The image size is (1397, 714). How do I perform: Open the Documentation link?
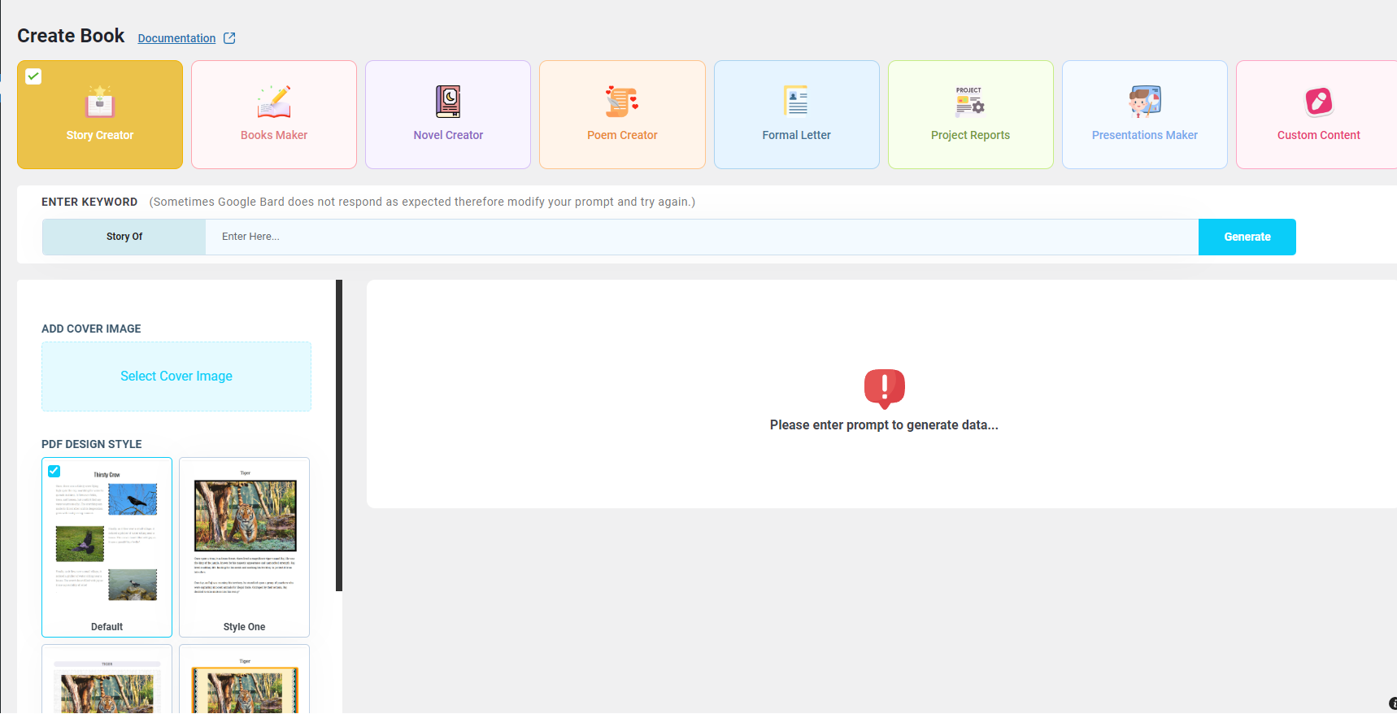[x=176, y=38]
